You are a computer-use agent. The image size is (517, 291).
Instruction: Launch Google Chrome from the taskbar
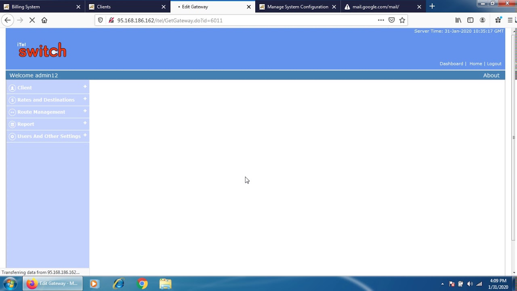click(x=142, y=284)
